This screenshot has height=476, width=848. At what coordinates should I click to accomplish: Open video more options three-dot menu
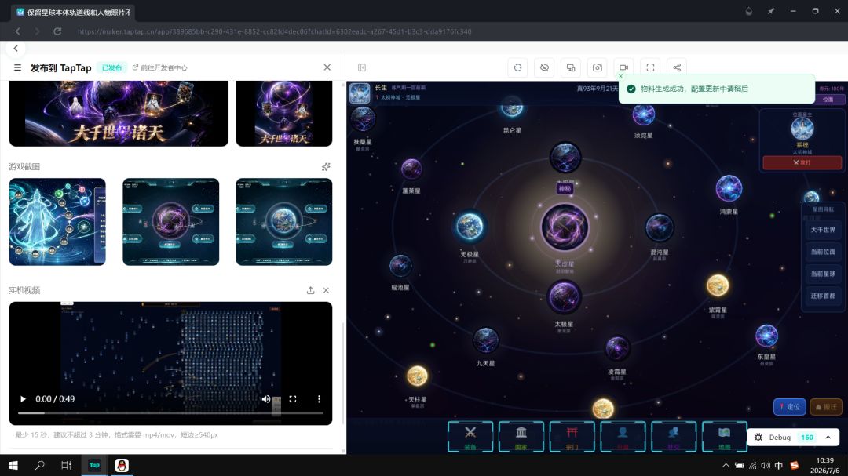(319, 398)
